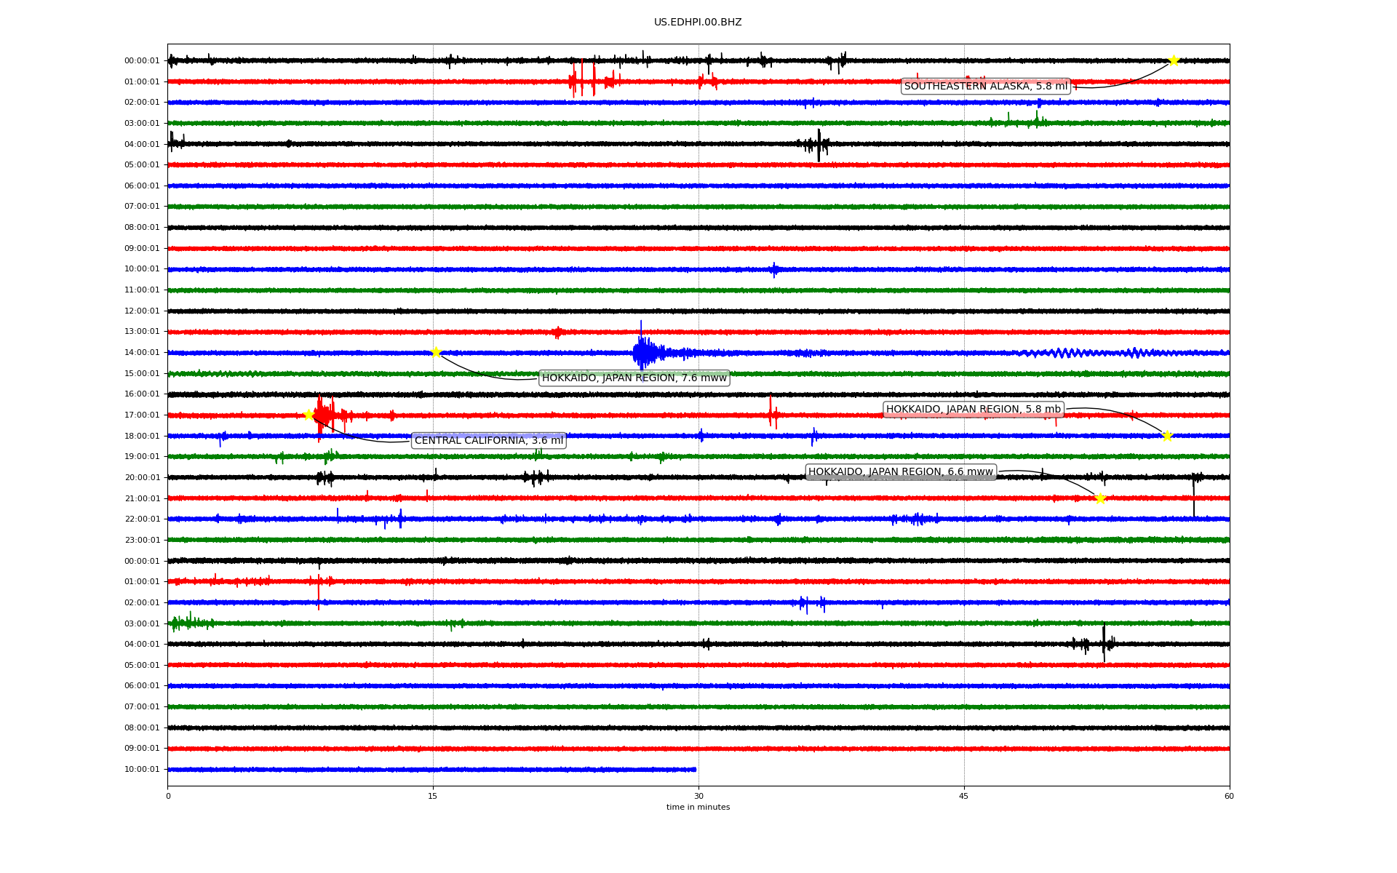Click the CENTRAL CALIFORNIA, 3.6 ml label
The width and height of the screenshot is (1397, 873).
click(488, 441)
